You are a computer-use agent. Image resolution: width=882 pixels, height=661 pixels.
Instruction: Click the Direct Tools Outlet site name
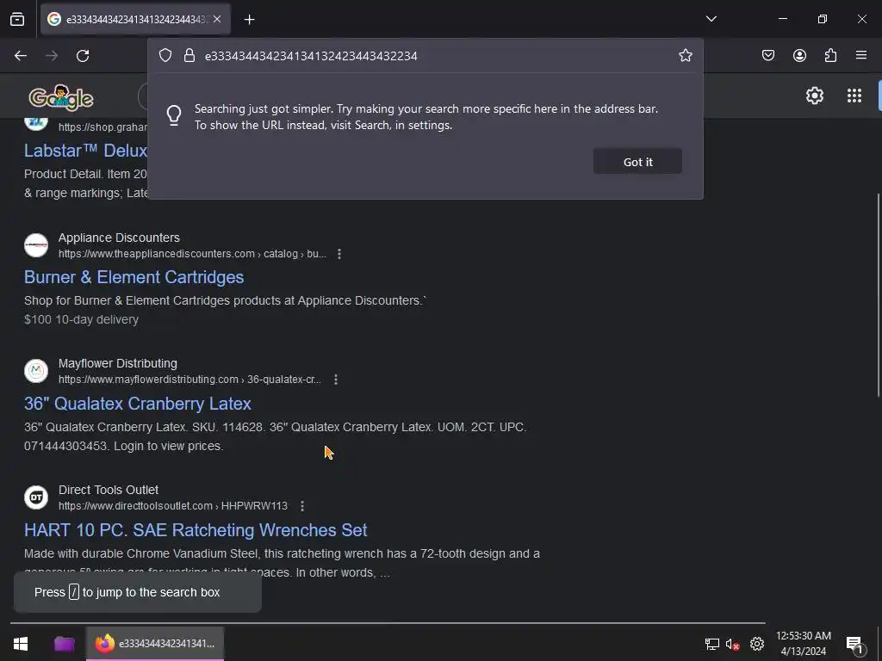108,490
